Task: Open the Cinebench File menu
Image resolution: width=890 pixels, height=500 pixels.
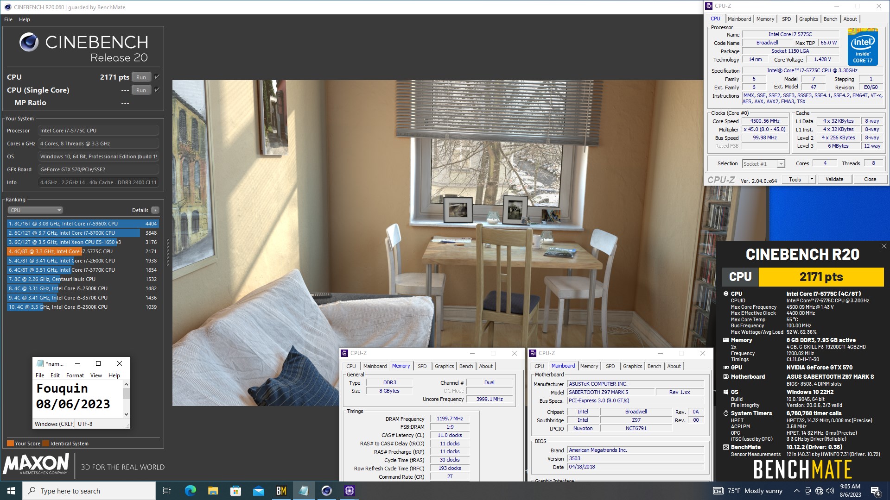Action: click(8, 19)
